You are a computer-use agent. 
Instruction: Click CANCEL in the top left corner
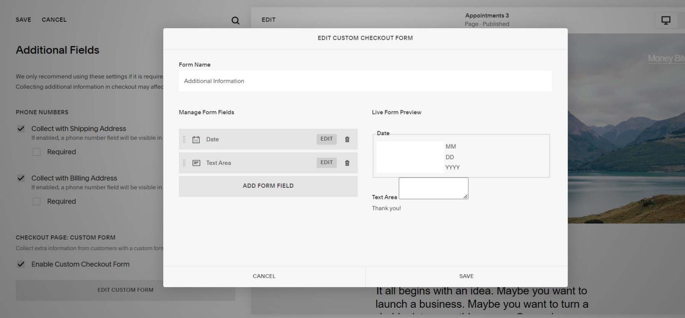coord(54,20)
